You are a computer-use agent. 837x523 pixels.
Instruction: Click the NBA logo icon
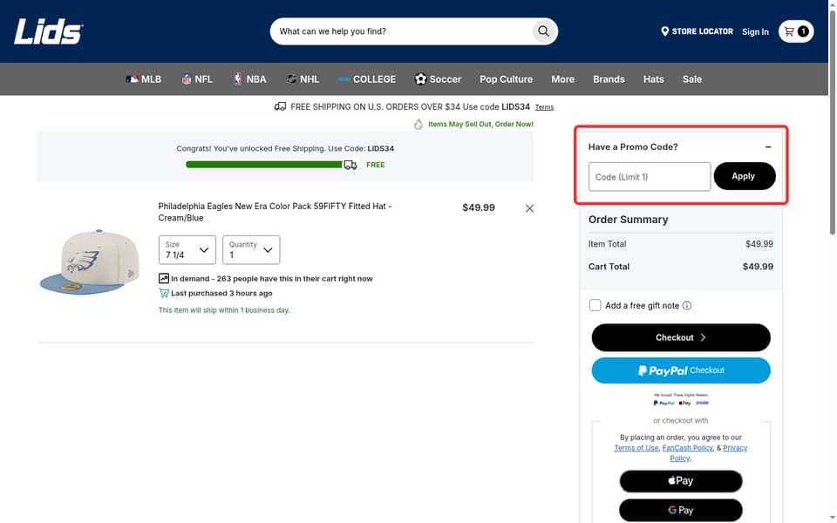[237, 79]
